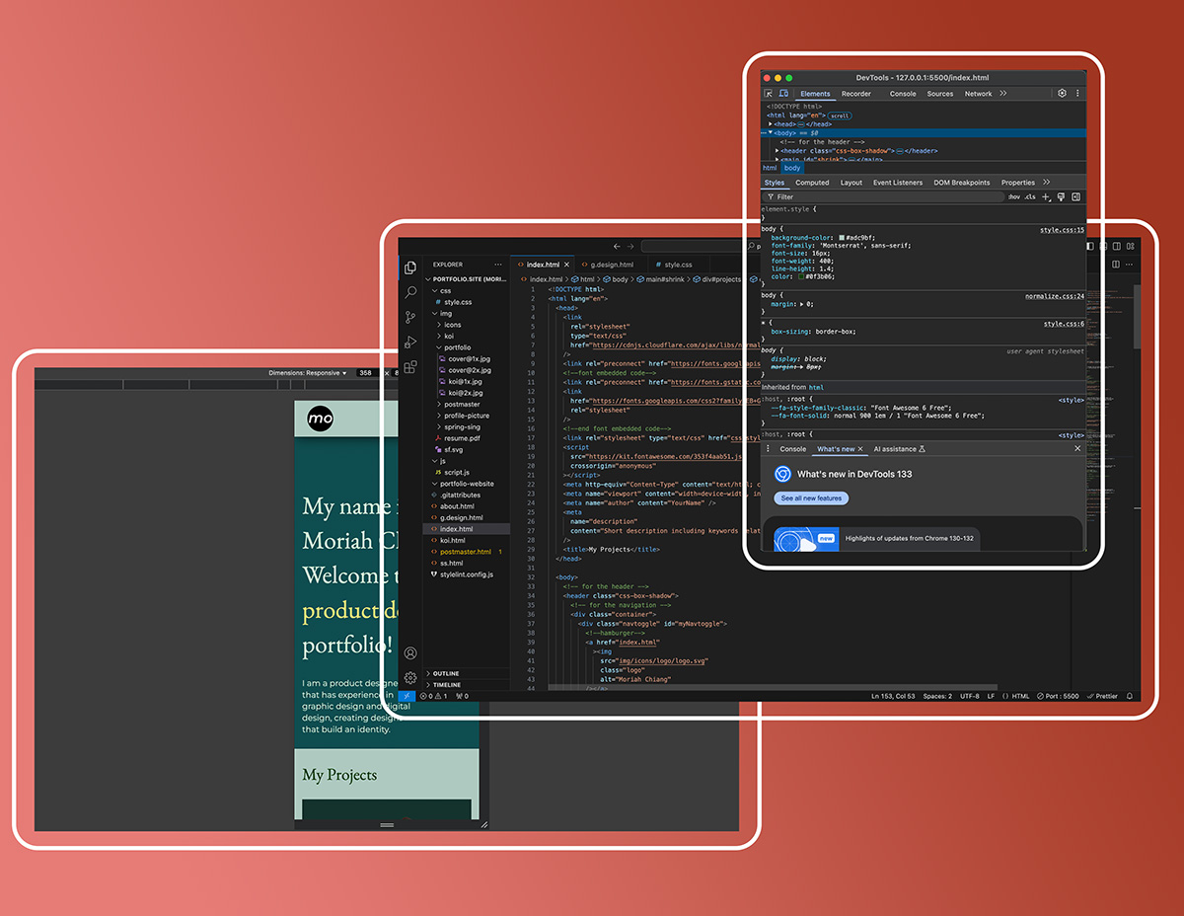Open the Search icon in VS Code sidebar
1184x916 pixels.
pyautogui.click(x=410, y=291)
